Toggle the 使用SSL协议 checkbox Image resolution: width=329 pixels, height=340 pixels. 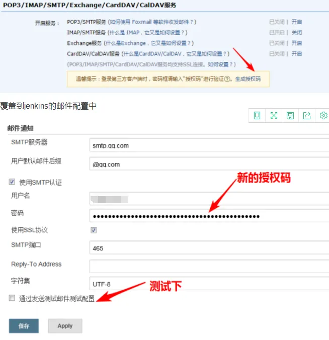(x=94, y=230)
